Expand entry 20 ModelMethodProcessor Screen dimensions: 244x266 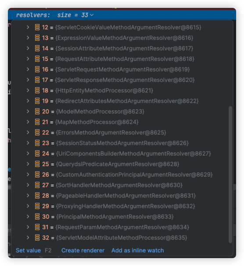pyautogui.click(x=28, y=111)
